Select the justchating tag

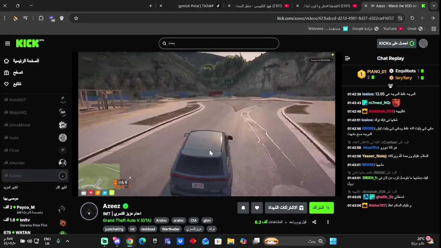pos(114,229)
